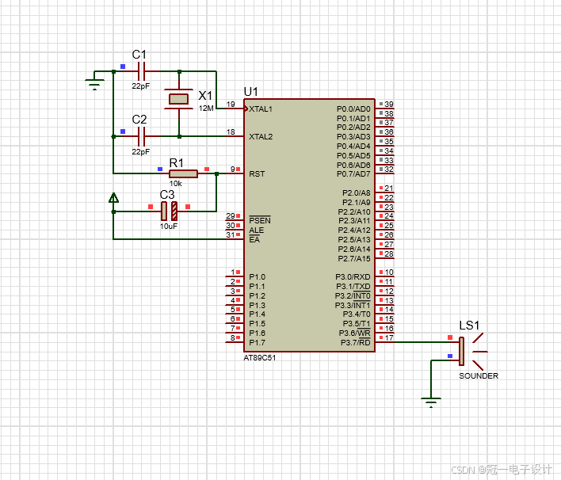Click the PSEN pin label
Viewport: 561px width, 480px height.
[x=260, y=220]
